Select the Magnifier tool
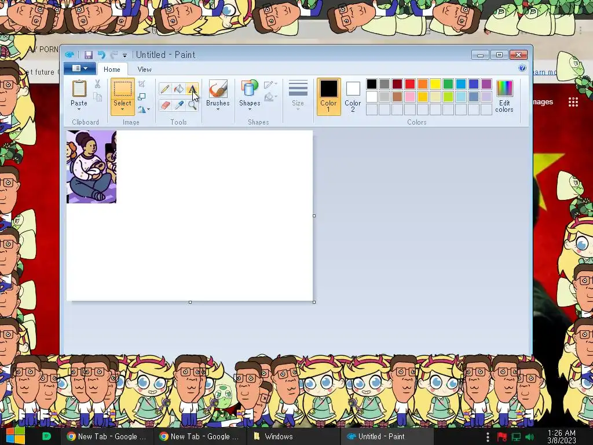This screenshot has width=593, height=445. (192, 105)
